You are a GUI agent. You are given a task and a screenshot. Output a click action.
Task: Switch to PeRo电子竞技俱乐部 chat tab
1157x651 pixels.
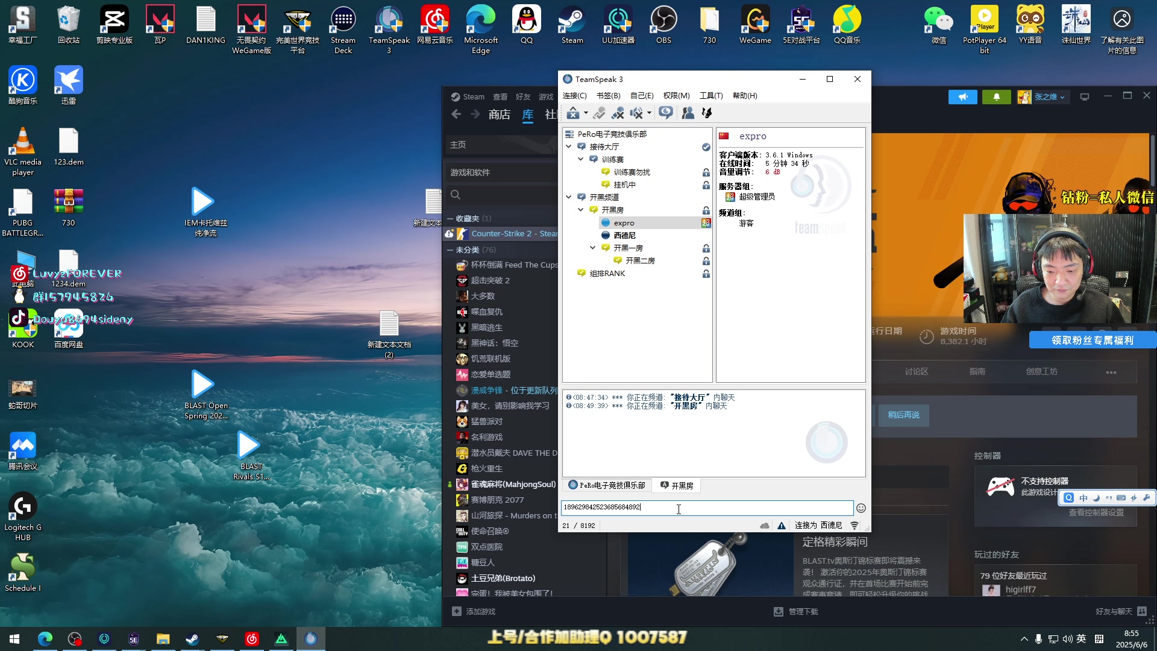point(607,485)
